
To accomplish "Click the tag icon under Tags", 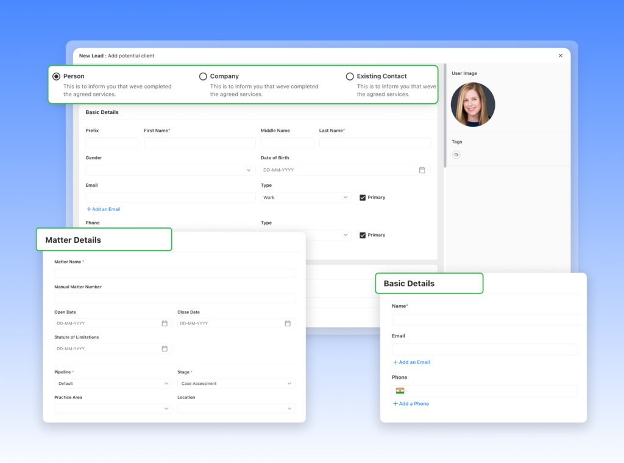I will tap(456, 155).
